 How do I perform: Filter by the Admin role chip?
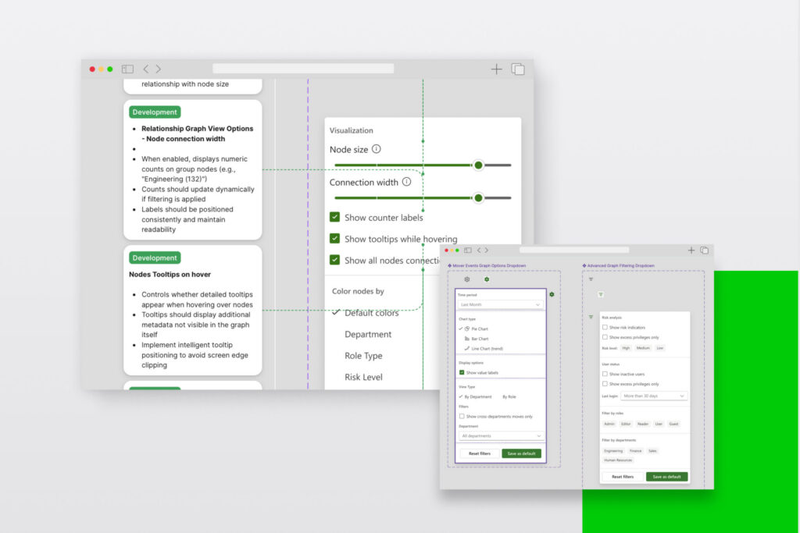609,424
